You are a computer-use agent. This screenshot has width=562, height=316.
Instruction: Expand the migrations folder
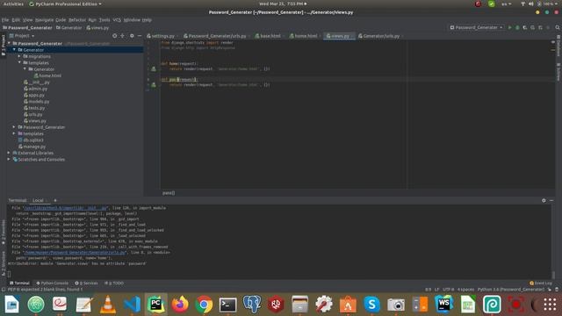pos(19,56)
